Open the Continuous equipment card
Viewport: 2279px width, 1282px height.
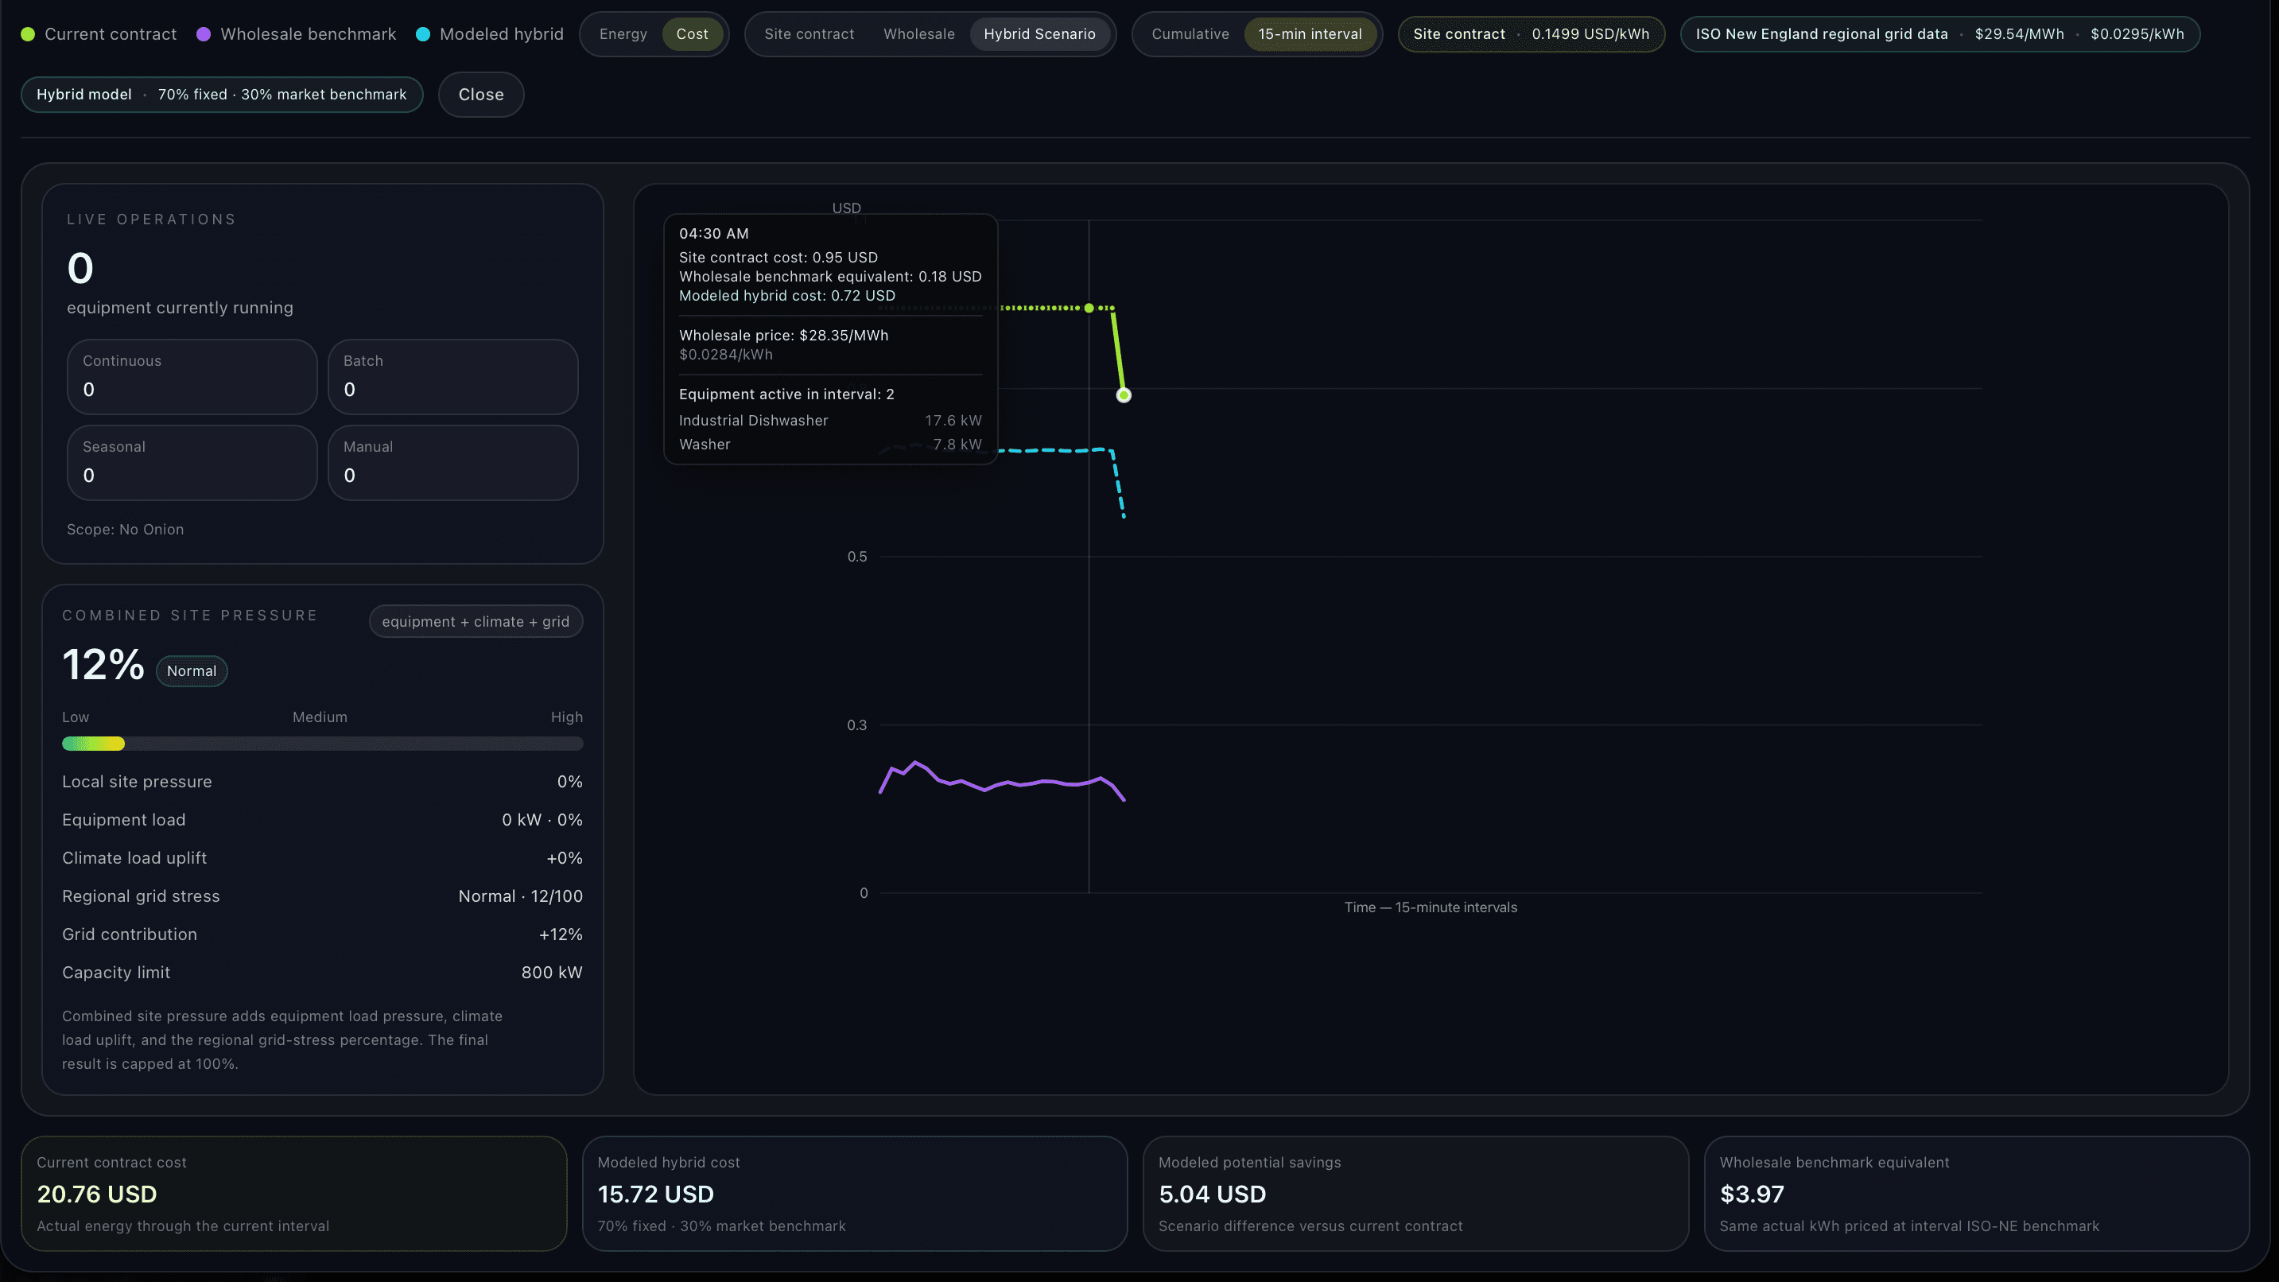(x=192, y=377)
